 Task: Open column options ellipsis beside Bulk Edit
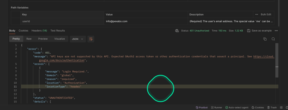[256, 15]
